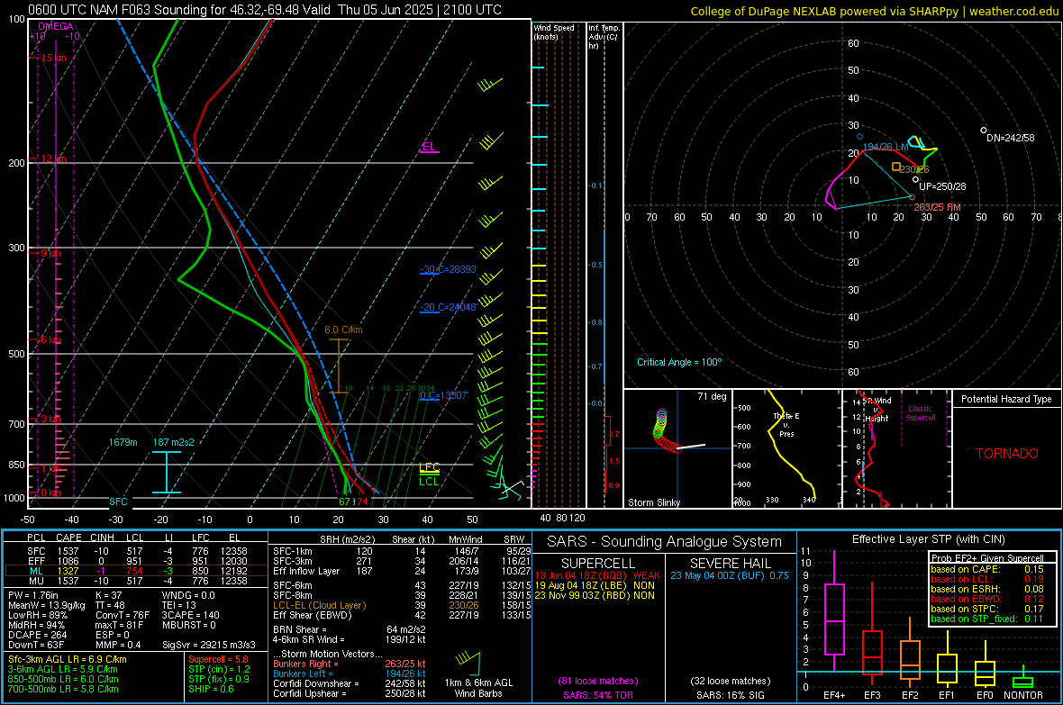Click the 'based on CAPE: 0.15' probability line
This screenshot has width=1063, height=705.
[987, 569]
